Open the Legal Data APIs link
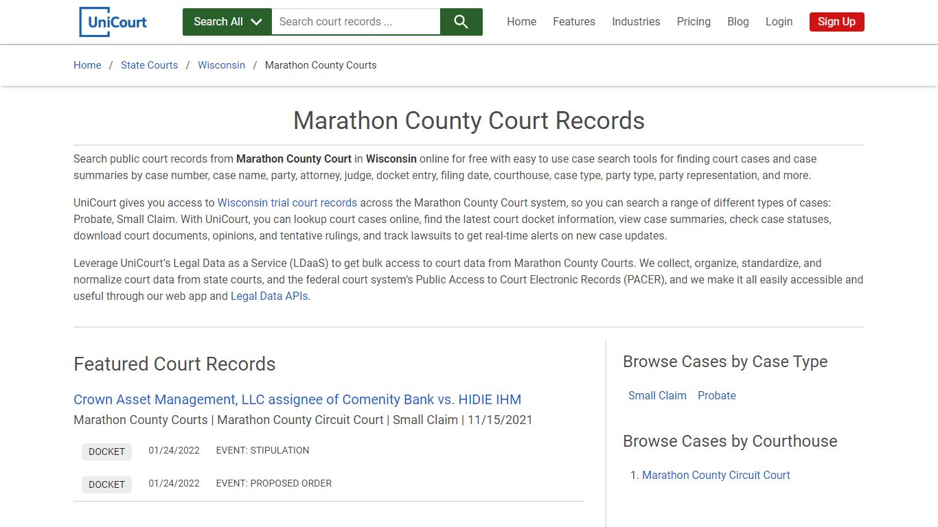The image size is (938, 527). coord(269,296)
